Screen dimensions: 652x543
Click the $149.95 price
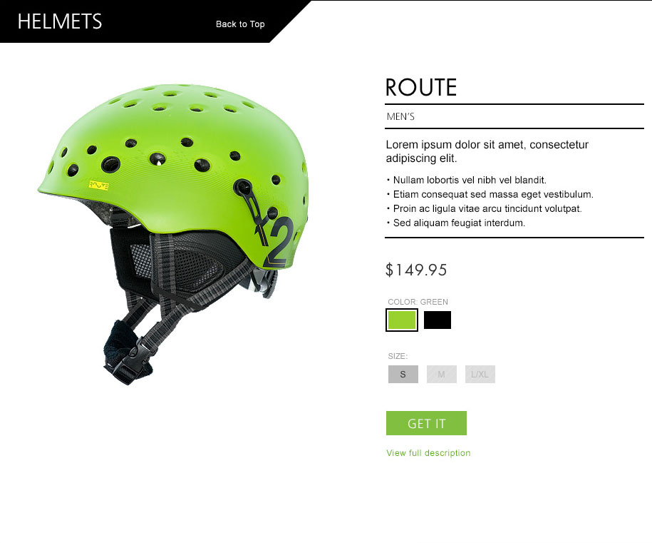416,270
